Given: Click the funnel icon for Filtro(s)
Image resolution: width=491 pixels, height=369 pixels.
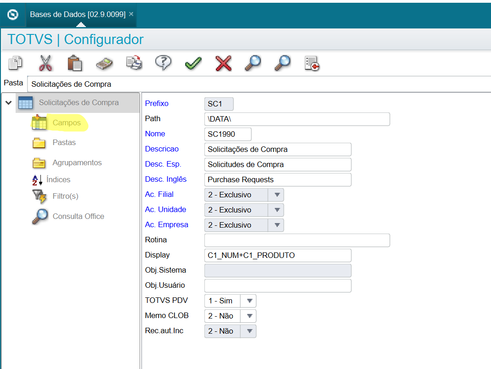Looking at the screenshot, I should click(x=40, y=196).
